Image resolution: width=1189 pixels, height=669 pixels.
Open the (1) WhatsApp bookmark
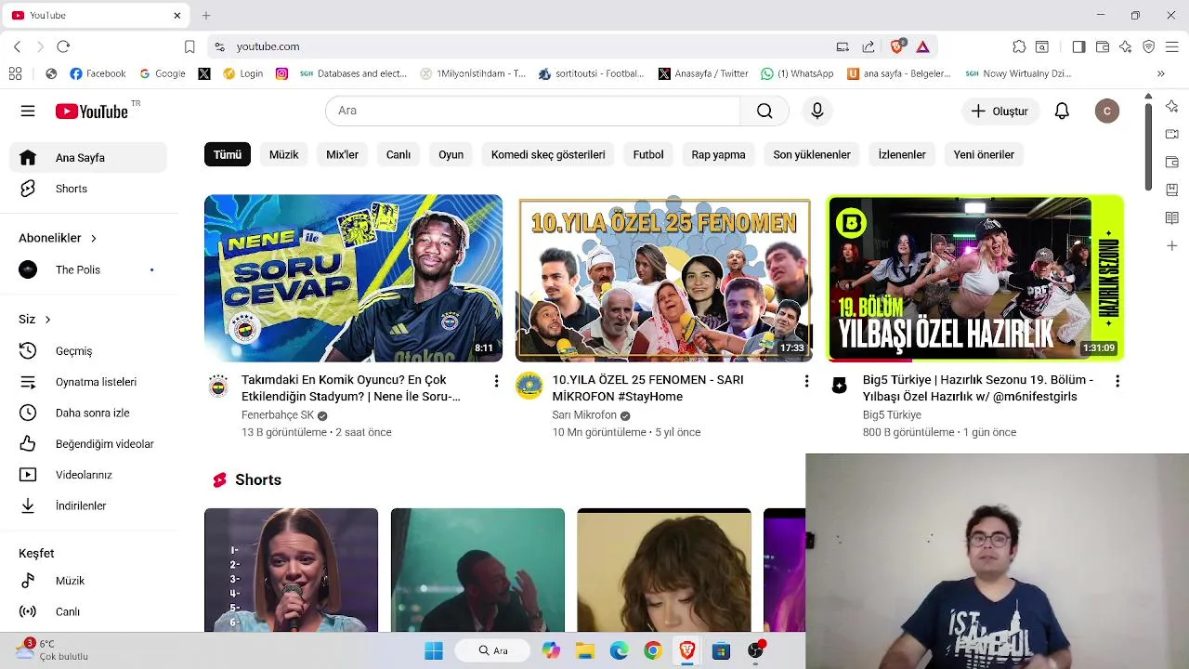tap(797, 73)
